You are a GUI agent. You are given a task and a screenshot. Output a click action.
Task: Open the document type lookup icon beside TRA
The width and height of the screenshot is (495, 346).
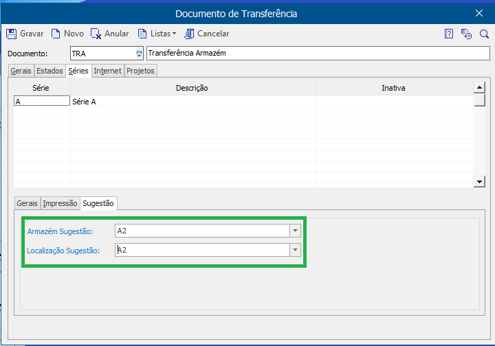pos(139,53)
